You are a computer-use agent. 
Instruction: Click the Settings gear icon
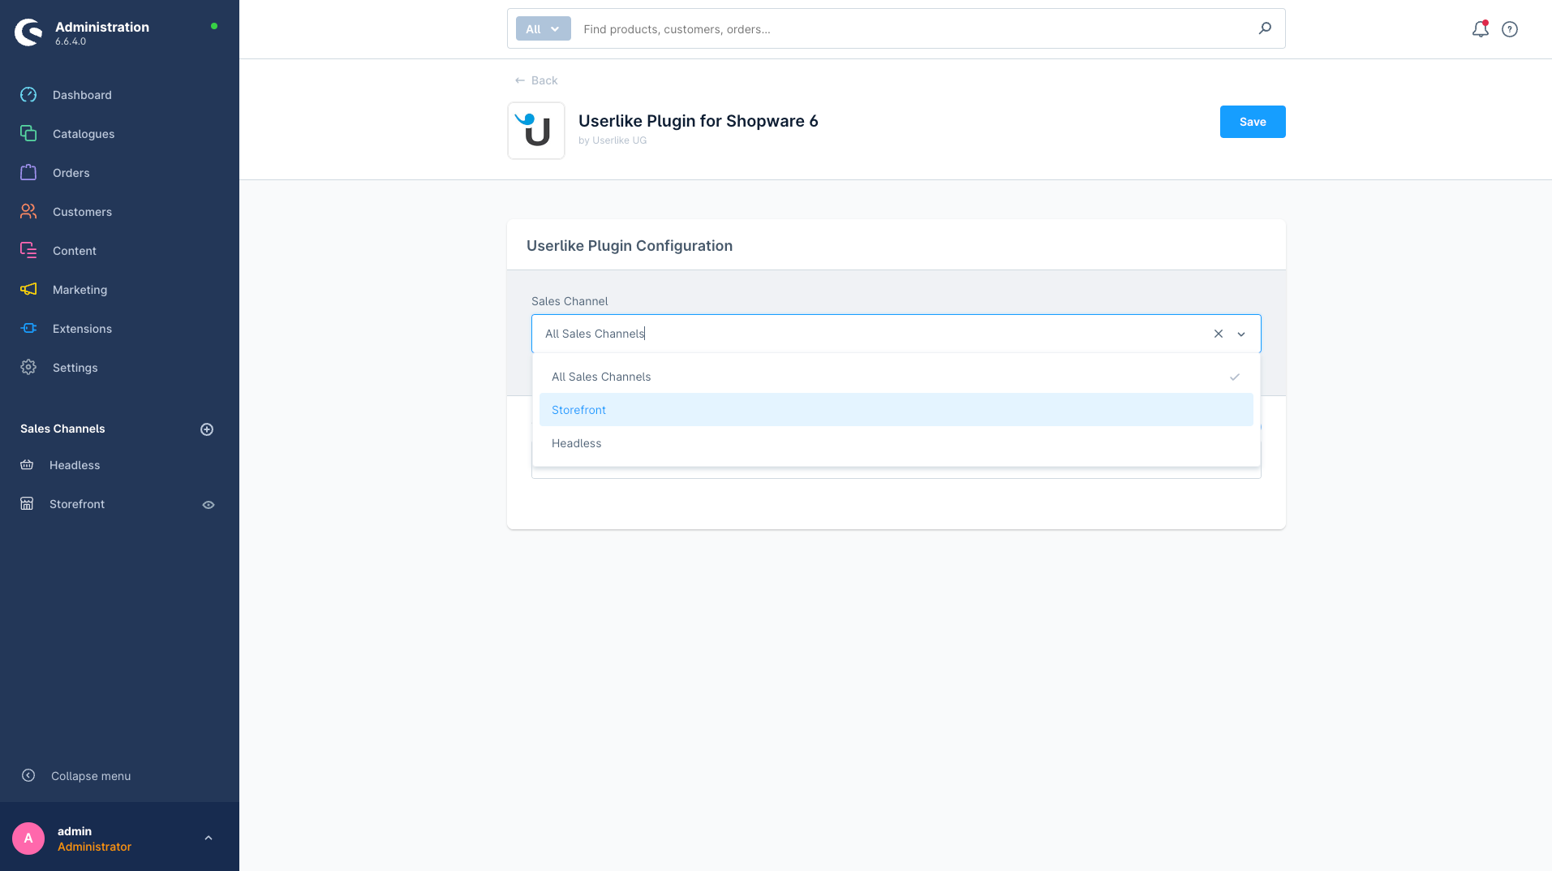[x=28, y=368]
